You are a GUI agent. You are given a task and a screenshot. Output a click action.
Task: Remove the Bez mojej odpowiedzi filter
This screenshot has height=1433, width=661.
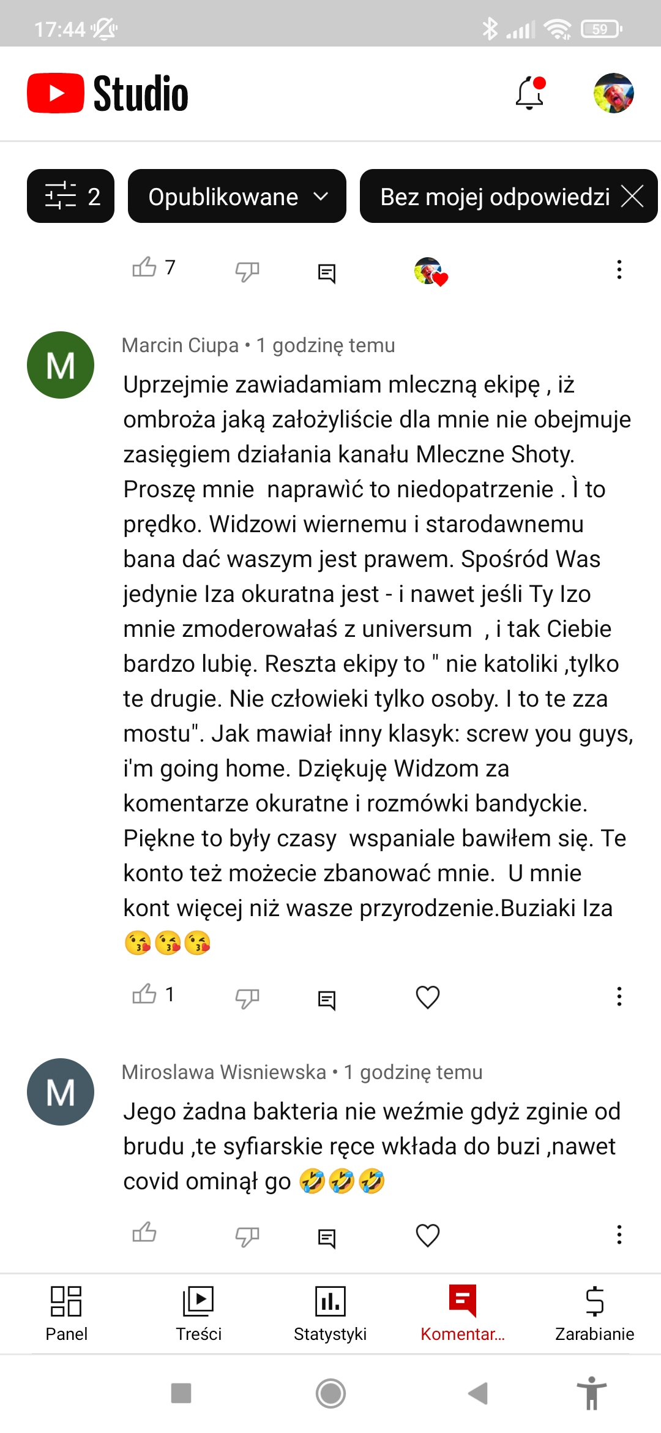click(x=632, y=197)
